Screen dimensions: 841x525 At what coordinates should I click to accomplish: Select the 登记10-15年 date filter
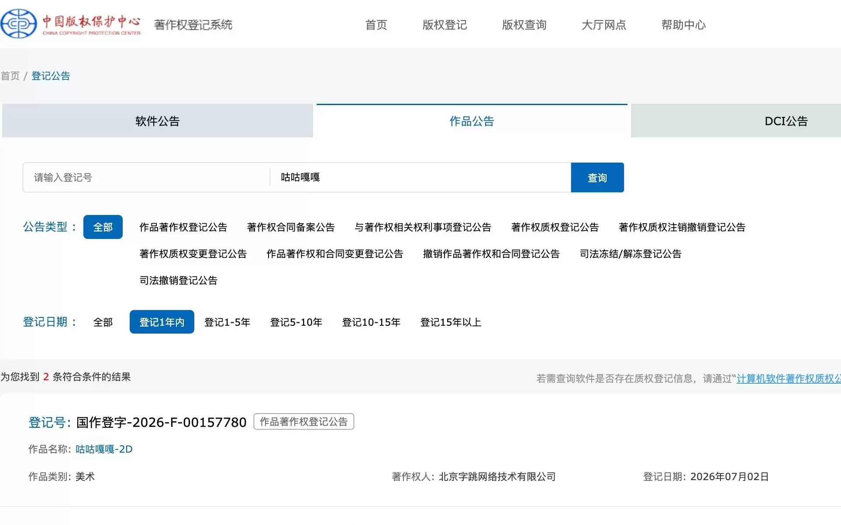pos(372,322)
